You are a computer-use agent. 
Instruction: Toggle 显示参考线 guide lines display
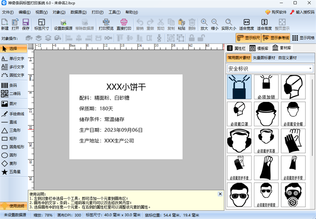pos(276,38)
